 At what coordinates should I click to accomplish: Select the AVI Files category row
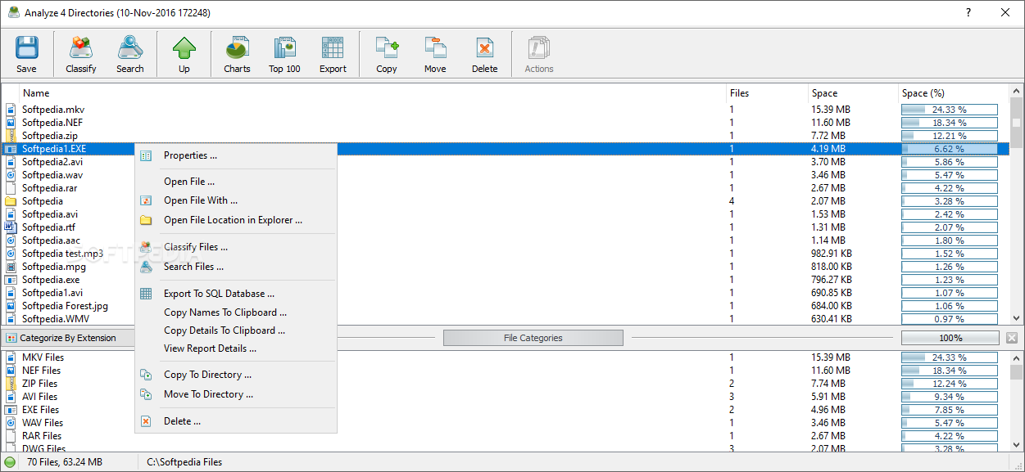point(506,397)
